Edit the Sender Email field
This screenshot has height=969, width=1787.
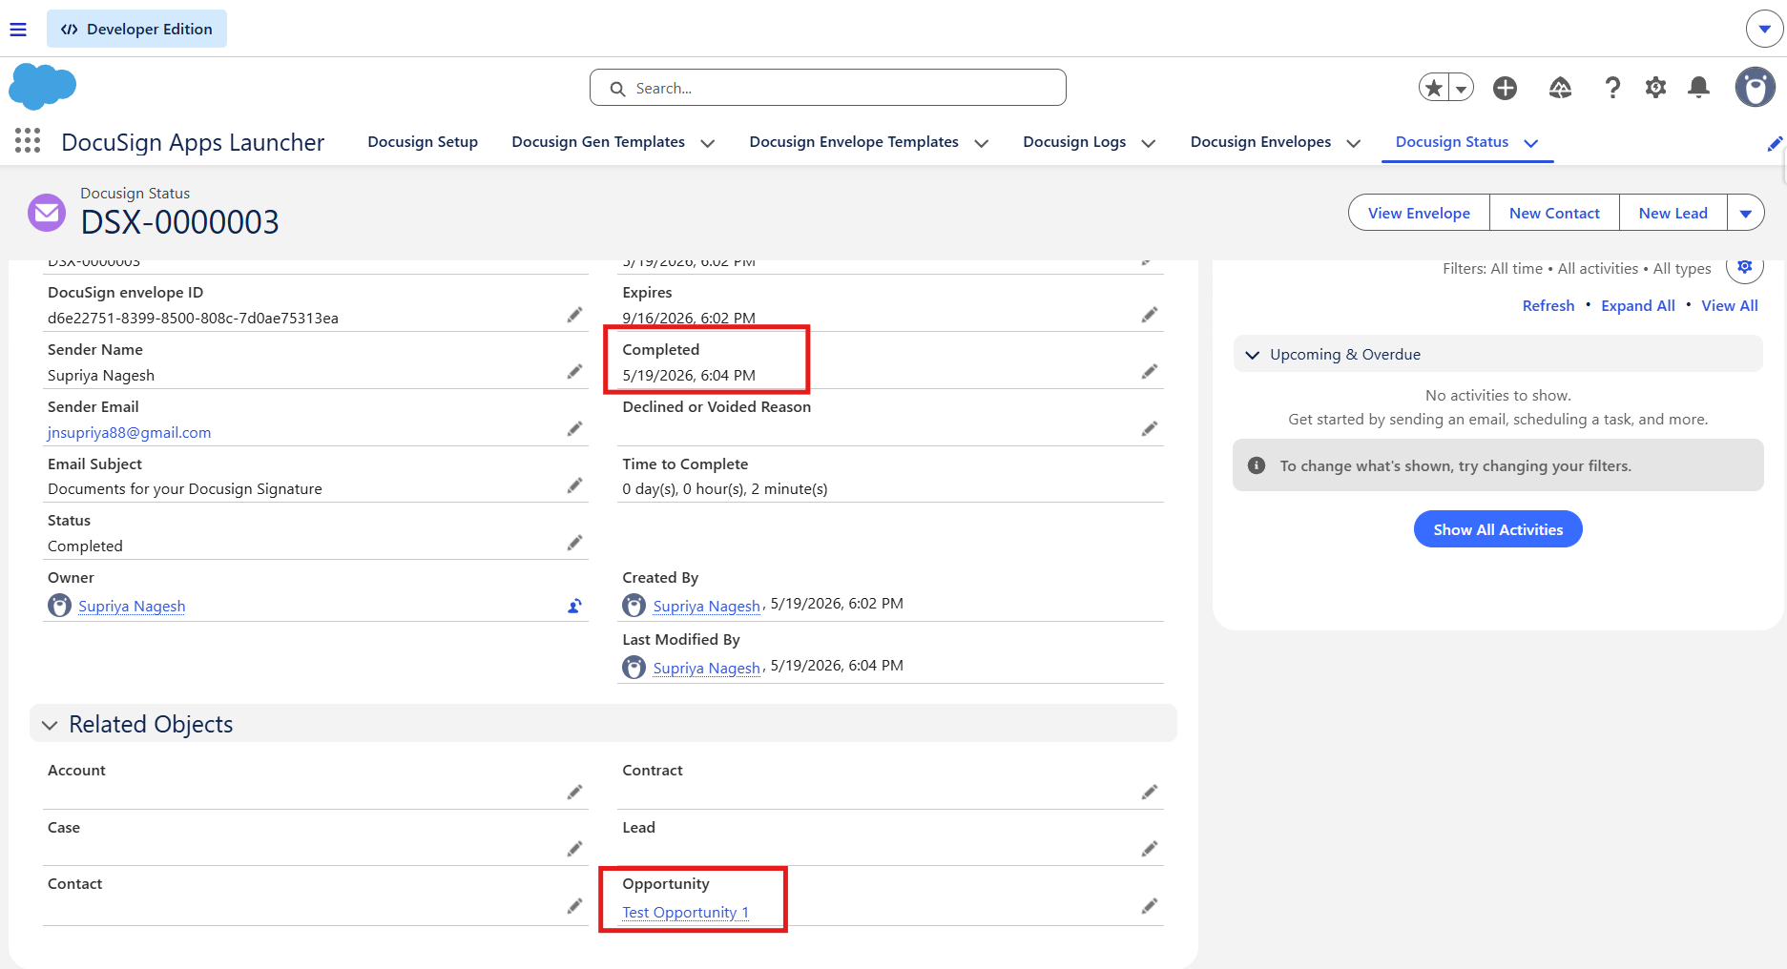pyautogui.click(x=574, y=428)
